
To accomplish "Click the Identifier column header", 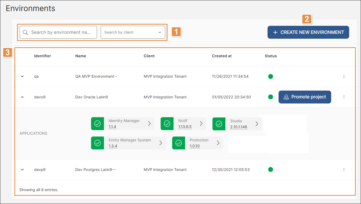I will [x=42, y=56].
